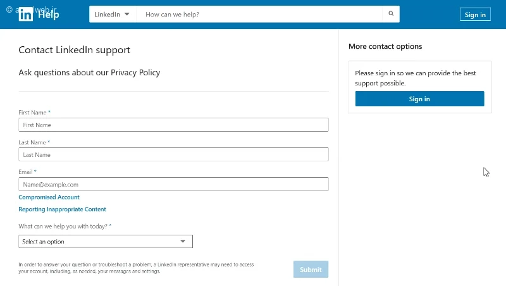Click the What can we help label

pyautogui.click(x=65, y=227)
